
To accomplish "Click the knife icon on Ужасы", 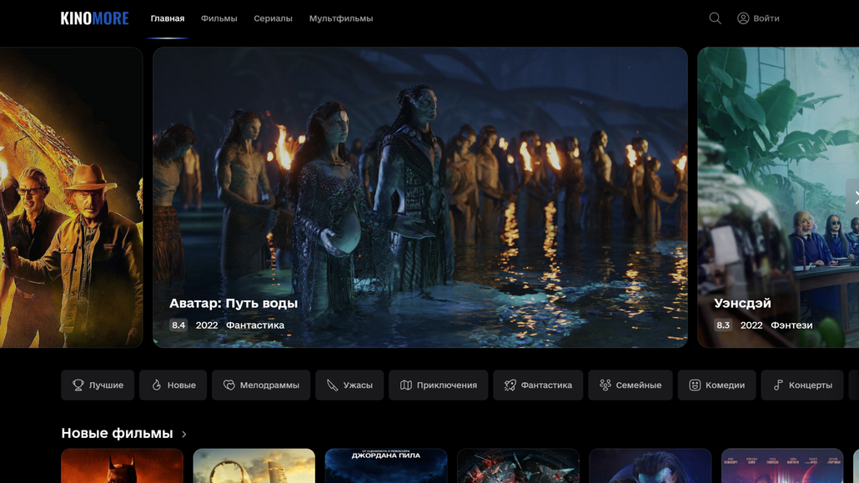I will point(333,385).
